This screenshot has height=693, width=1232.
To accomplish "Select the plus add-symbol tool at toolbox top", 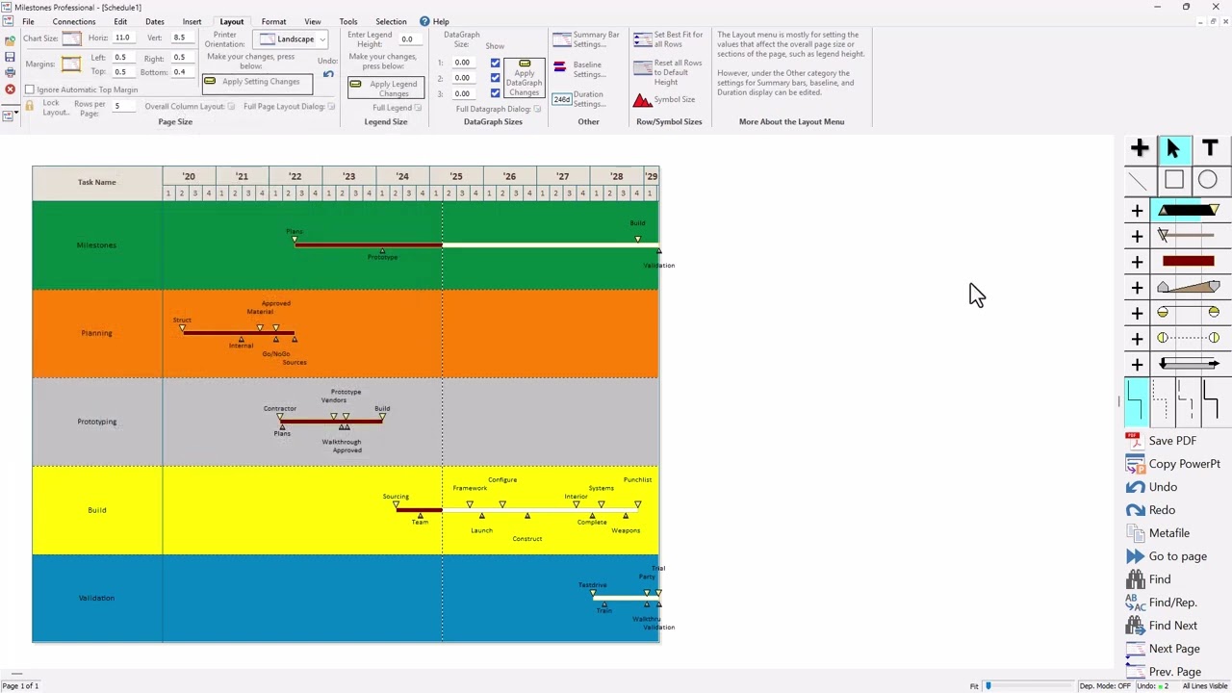I will [1140, 148].
